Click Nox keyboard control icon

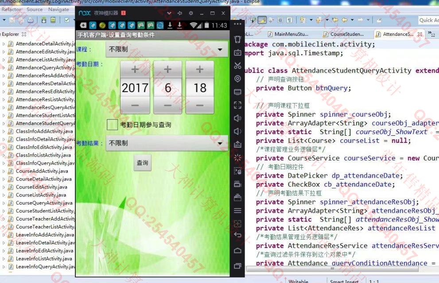(x=237, y=52)
